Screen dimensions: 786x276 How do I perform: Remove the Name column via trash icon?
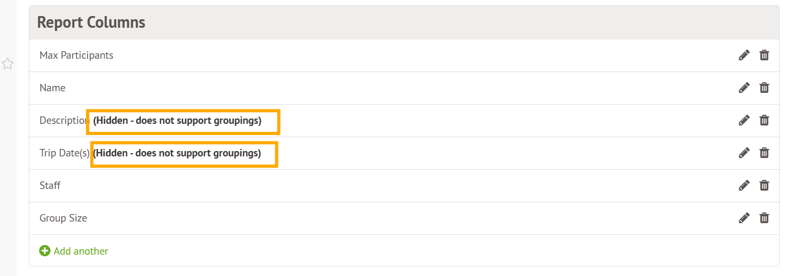tap(764, 88)
